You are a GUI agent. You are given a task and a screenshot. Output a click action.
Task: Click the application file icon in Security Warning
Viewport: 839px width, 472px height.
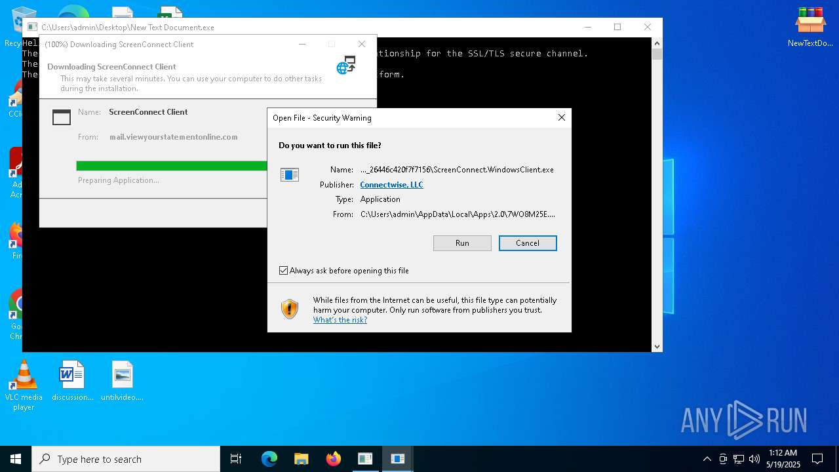(x=290, y=174)
